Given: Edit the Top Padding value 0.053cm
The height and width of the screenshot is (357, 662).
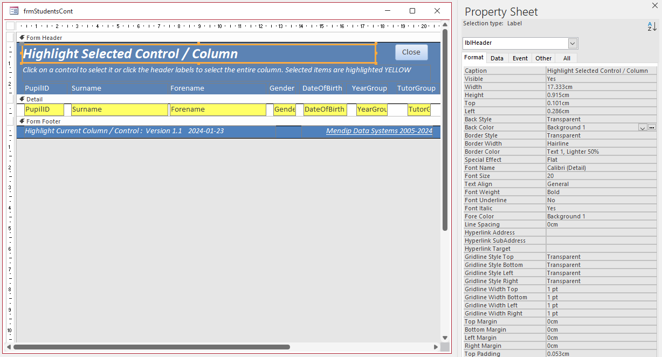Looking at the screenshot, I should click(x=601, y=354).
